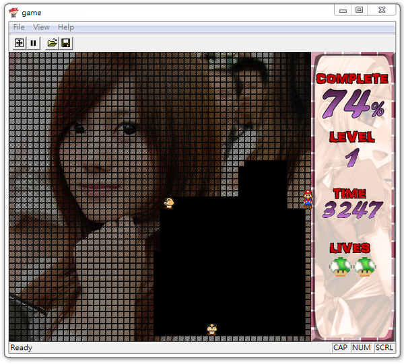Click the SCRL status indicator
Image resolution: width=404 pixels, height=364 pixels.
point(384,348)
